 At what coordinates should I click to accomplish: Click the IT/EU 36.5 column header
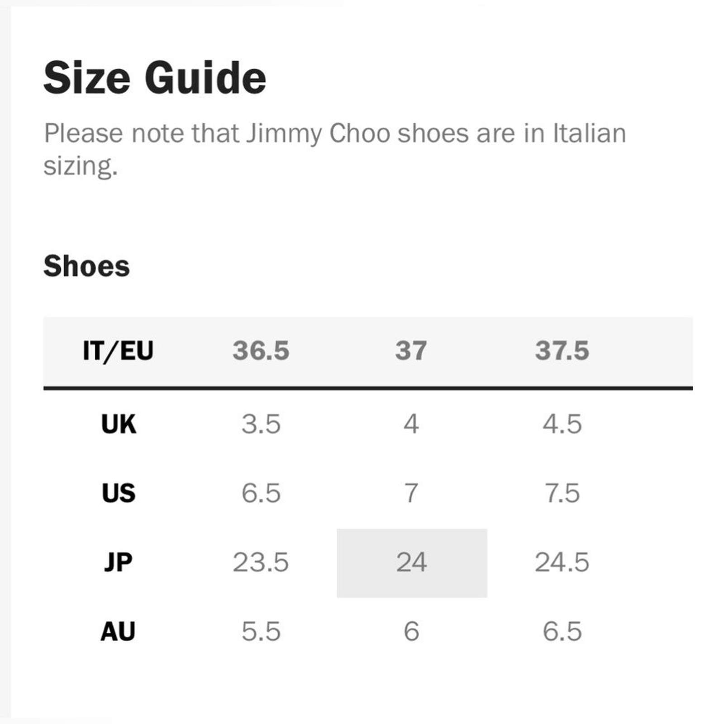pos(261,351)
